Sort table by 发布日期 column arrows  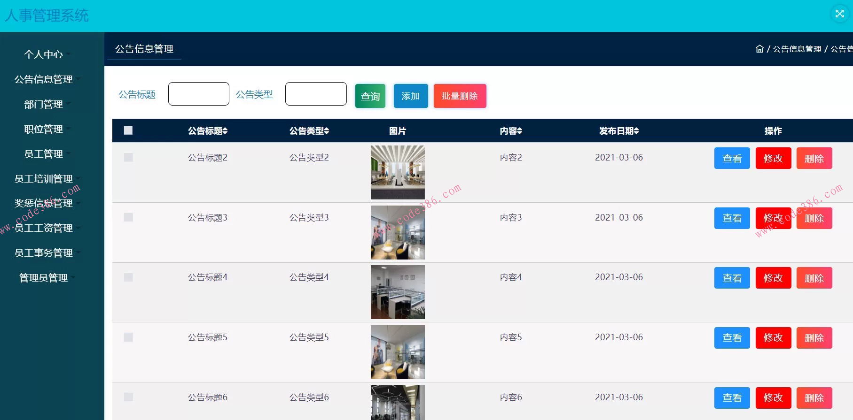[x=636, y=131]
